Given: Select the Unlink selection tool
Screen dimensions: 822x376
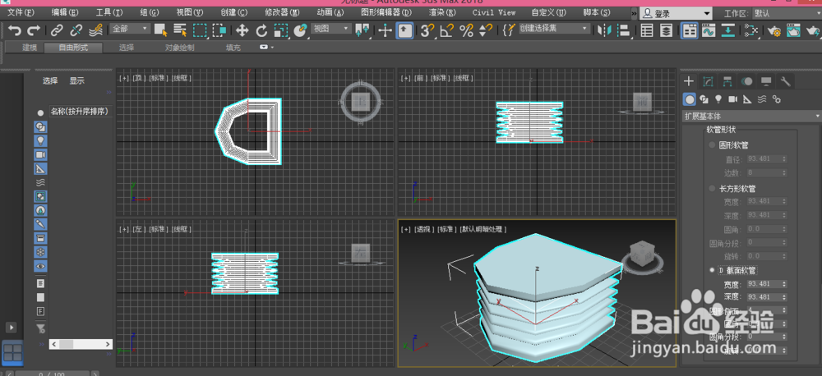Looking at the screenshot, I should [76, 31].
